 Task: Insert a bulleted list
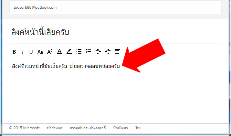[x=89, y=51]
